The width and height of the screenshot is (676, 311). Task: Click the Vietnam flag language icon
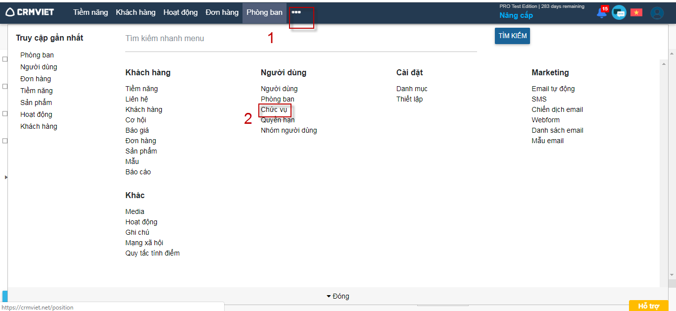click(x=636, y=13)
